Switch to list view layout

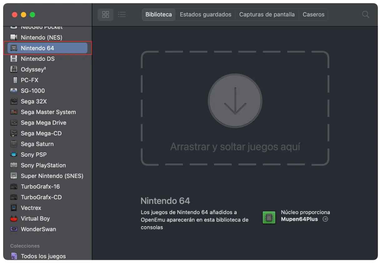click(122, 14)
